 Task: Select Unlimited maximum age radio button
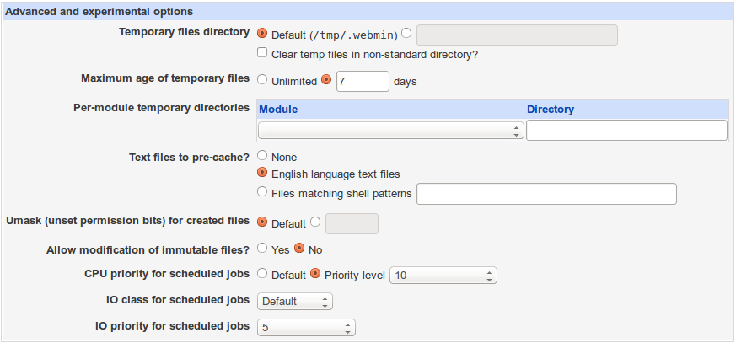[x=262, y=79]
